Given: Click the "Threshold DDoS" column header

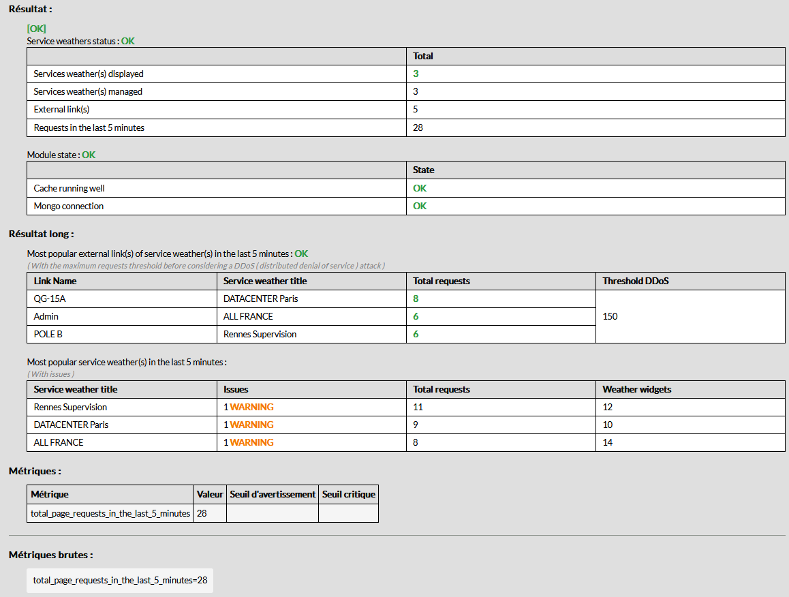Looking at the screenshot, I should tap(635, 281).
